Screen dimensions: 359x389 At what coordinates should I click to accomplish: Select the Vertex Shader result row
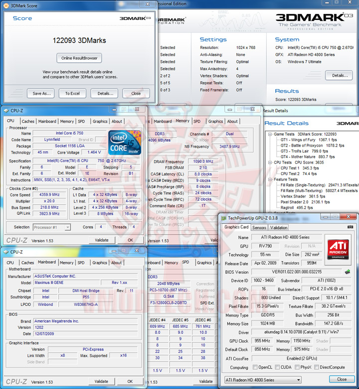pos(303,196)
